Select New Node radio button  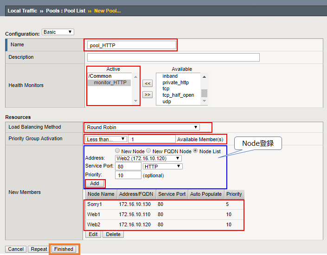(117, 150)
